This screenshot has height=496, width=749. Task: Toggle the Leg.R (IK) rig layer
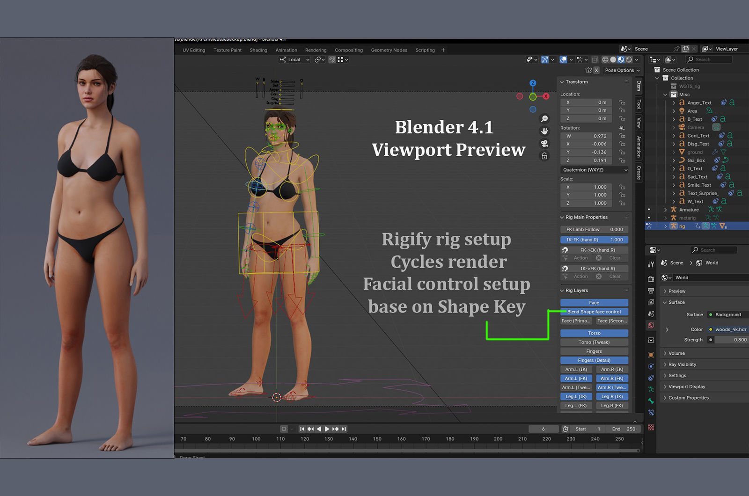tap(612, 396)
